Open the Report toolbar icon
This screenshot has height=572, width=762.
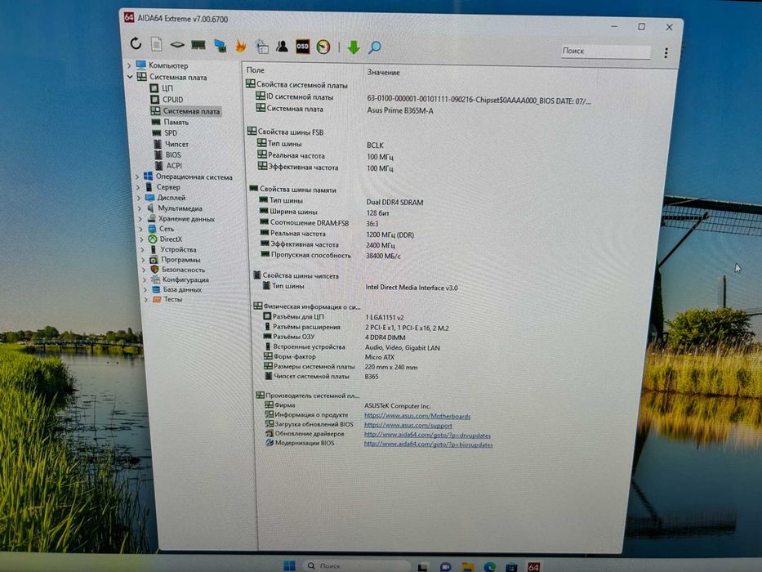click(x=157, y=44)
